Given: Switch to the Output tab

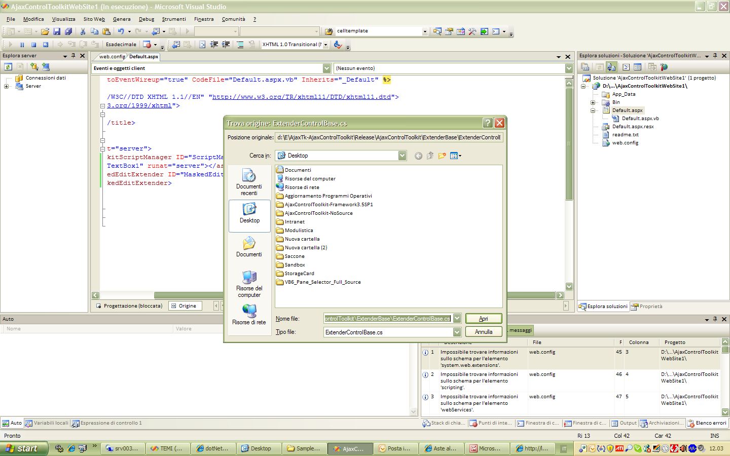Looking at the screenshot, I should click(624, 423).
